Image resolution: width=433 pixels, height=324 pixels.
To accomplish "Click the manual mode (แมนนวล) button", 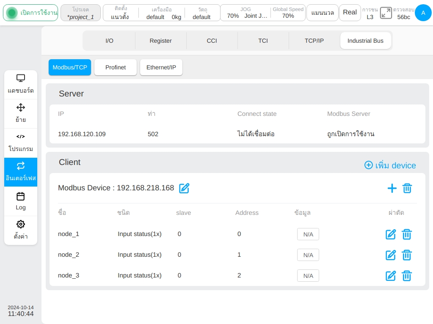I will (x=323, y=13).
